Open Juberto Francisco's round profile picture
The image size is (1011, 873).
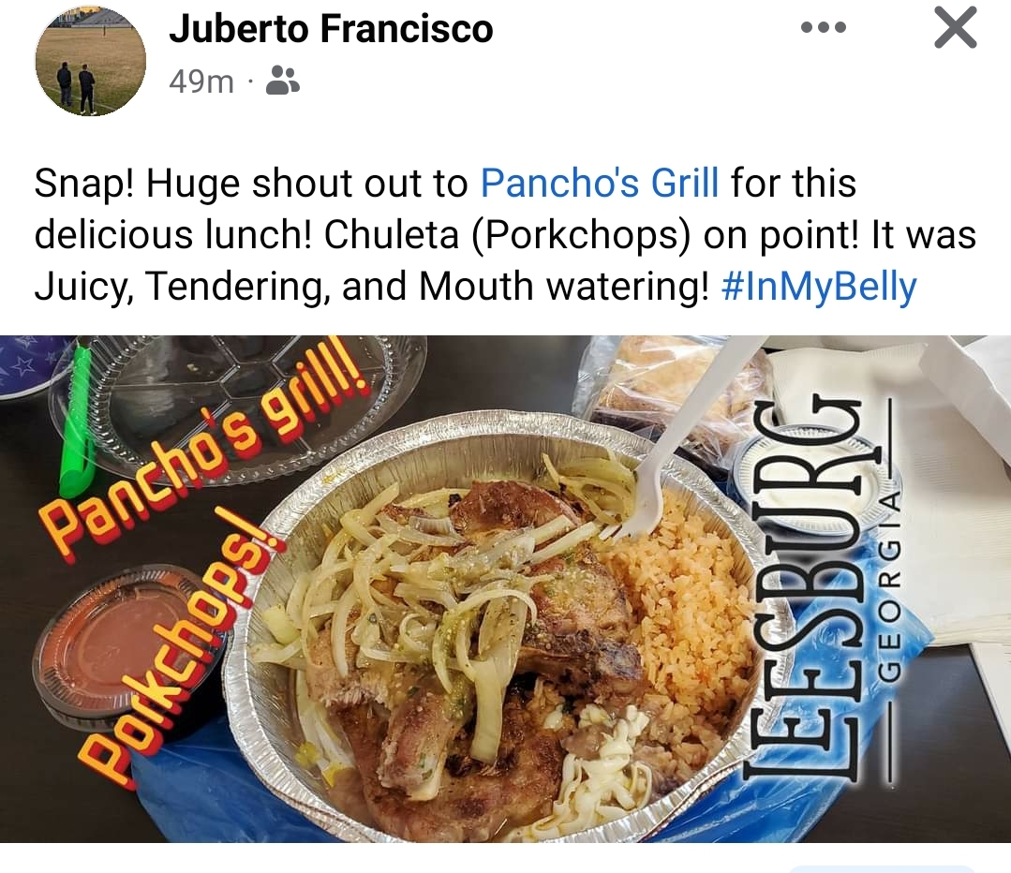click(90, 61)
